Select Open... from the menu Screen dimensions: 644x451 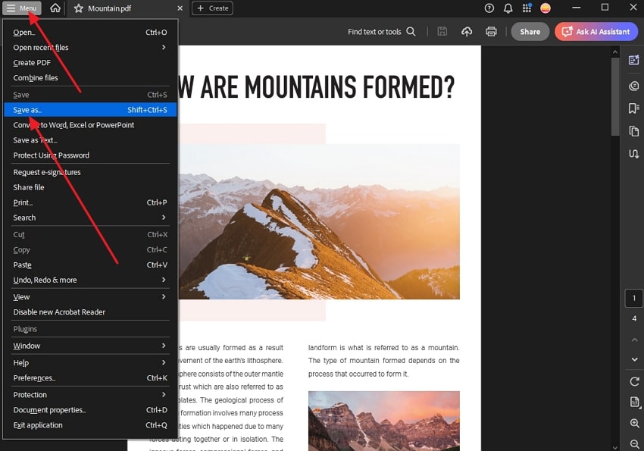[90, 33]
